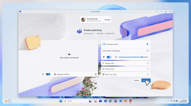Click Change next to Amanda Brady
The image size is (191, 106).
point(107,20)
